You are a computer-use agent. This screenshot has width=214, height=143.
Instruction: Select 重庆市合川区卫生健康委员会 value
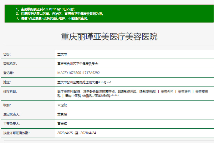[x=78, y=64]
